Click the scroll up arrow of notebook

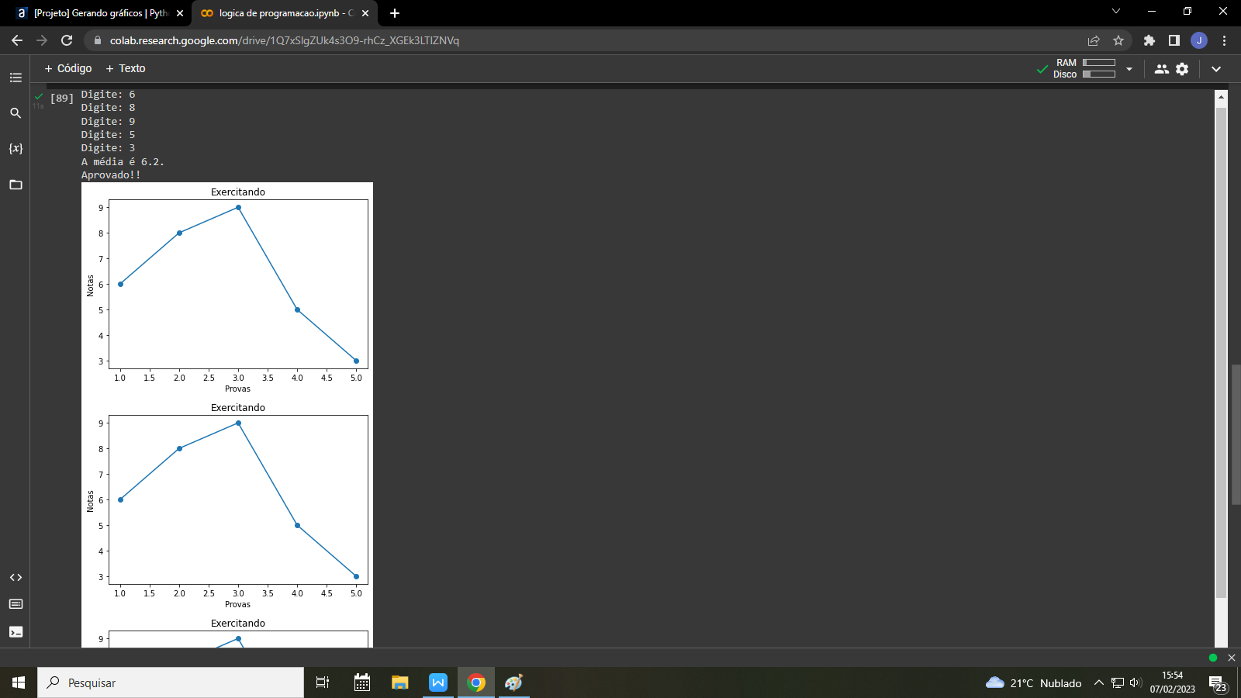coord(1222,97)
